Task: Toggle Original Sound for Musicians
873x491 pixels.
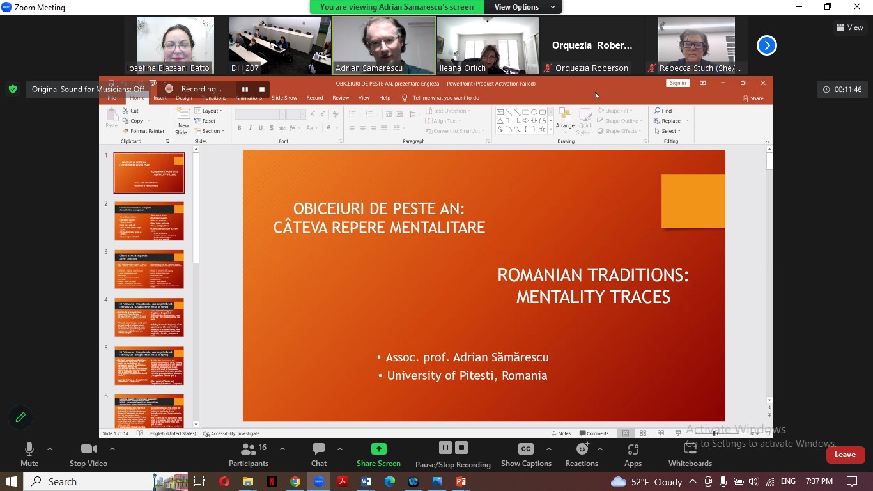Action: (x=88, y=90)
